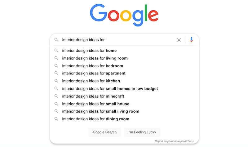Click search icon beside "minecraft" suggestion
Viewport: 248px width, 147px height.
tap(56, 96)
